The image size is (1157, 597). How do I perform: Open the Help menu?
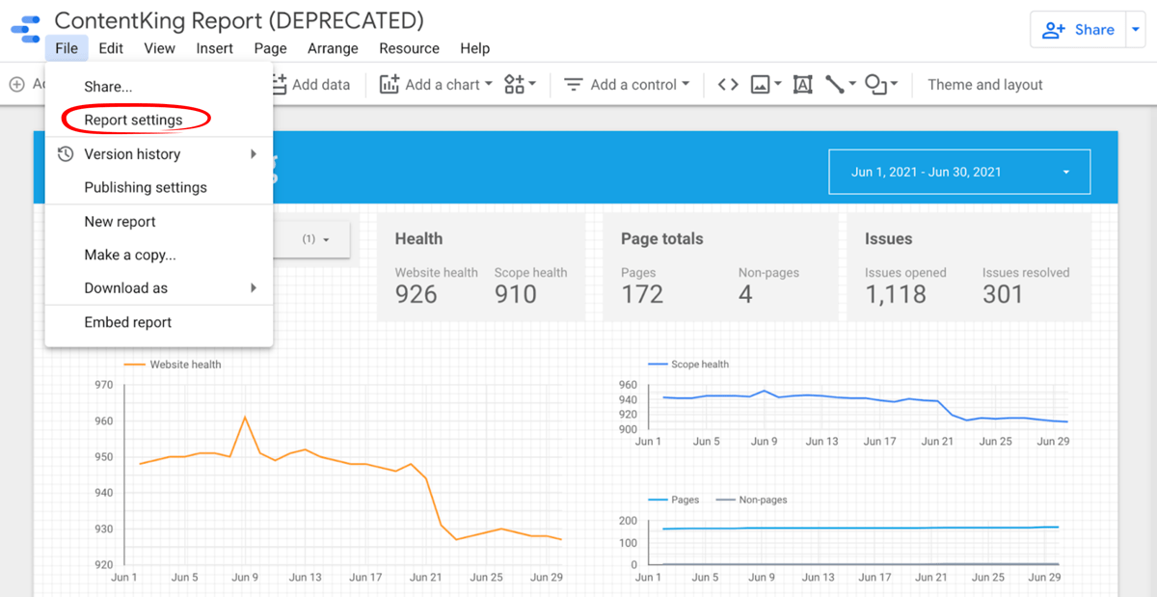click(x=475, y=48)
